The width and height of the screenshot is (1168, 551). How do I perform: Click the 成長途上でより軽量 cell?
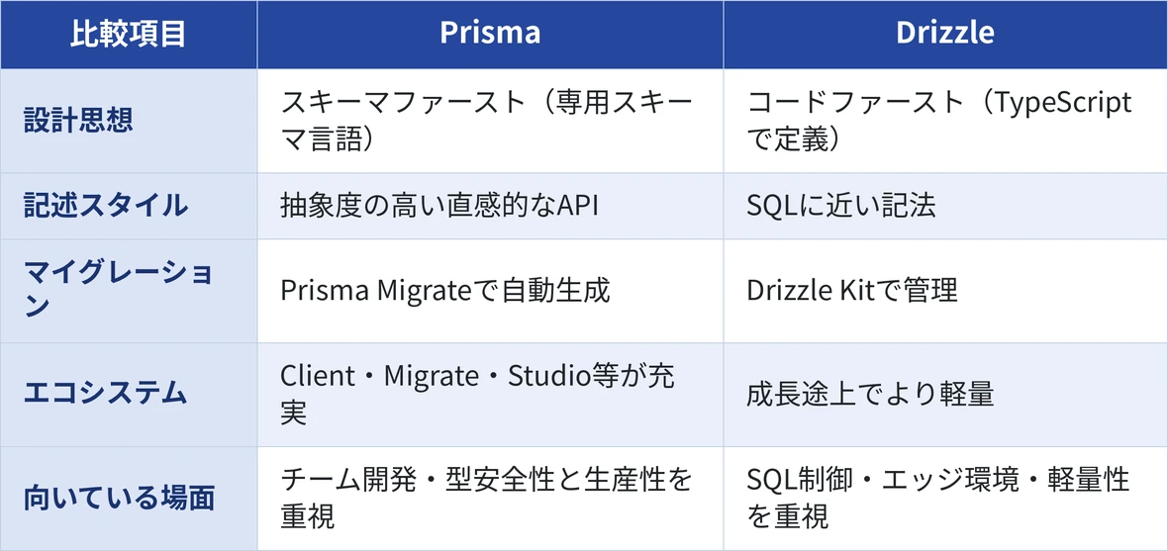(x=945, y=395)
